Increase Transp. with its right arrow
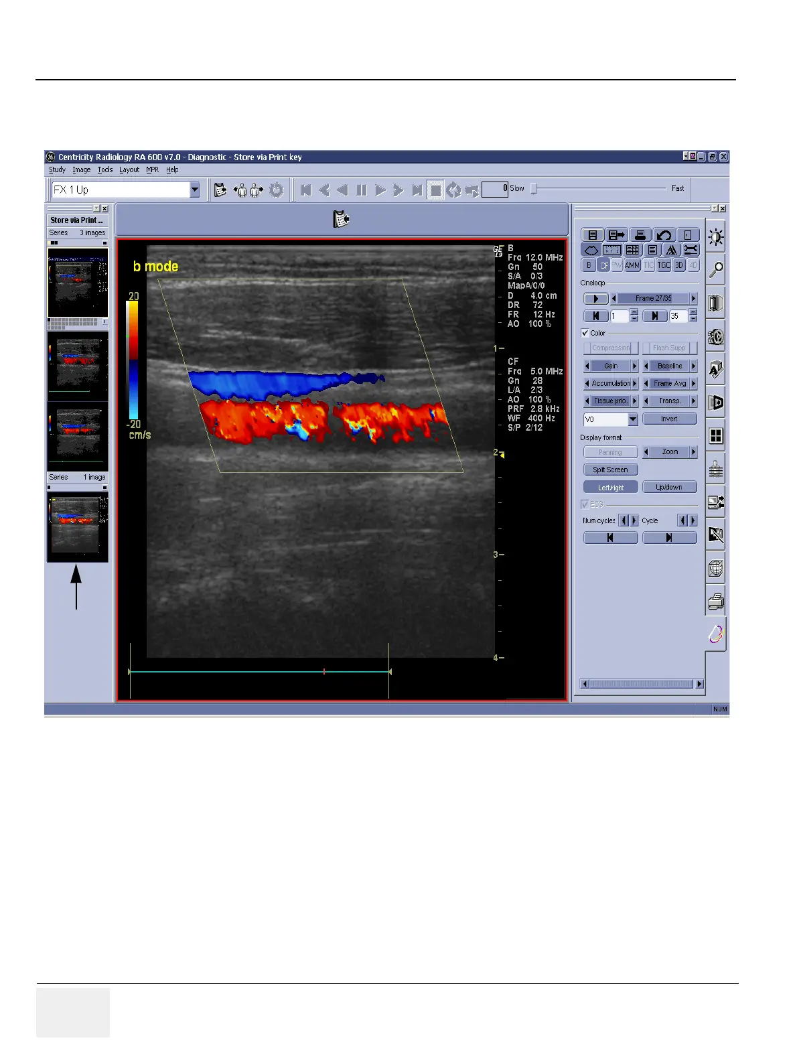 coord(694,401)
